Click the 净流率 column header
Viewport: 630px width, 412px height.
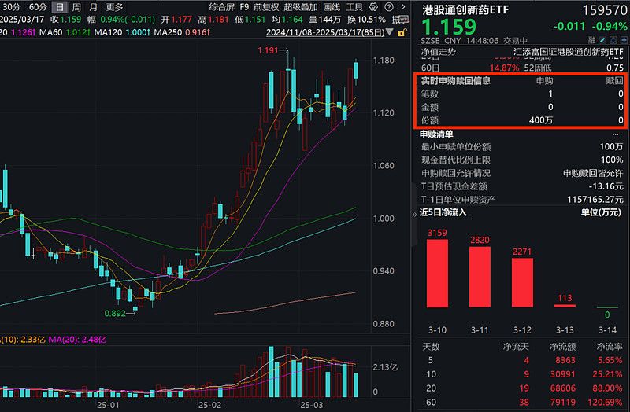click(610, 346)
